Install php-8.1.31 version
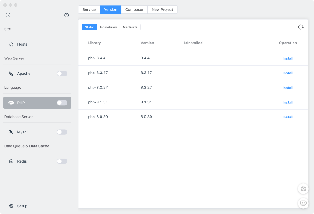314x214 pixels. (288, 103)
